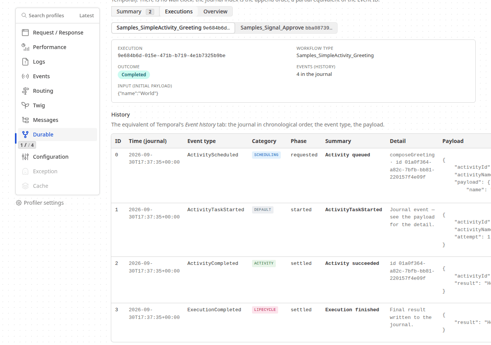Click the Exception ghost icon

coord(25,171)
